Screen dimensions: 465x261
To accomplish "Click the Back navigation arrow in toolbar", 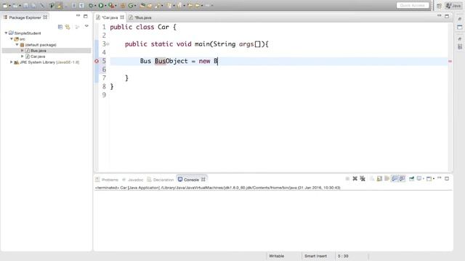I will 197,5.
